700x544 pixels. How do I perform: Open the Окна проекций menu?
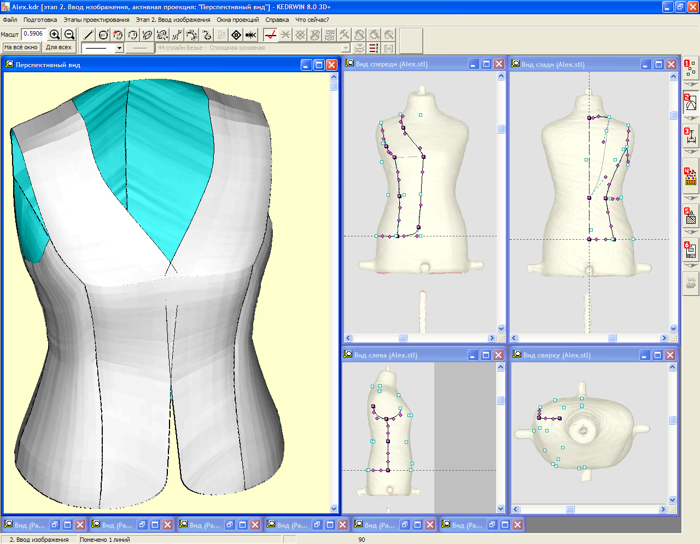pos(237,20)
